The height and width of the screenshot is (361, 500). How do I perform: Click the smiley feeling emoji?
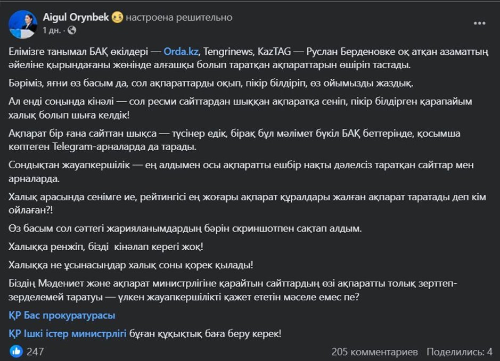(117, 17)
